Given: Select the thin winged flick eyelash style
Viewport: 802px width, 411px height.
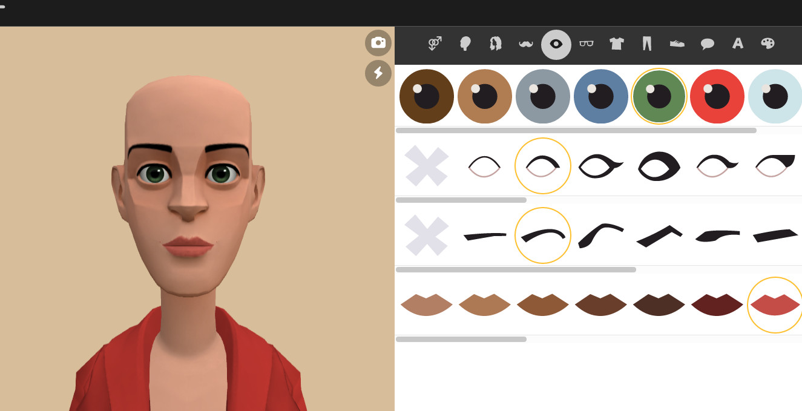Looking at the screenshot, I should tap(717, 166).
